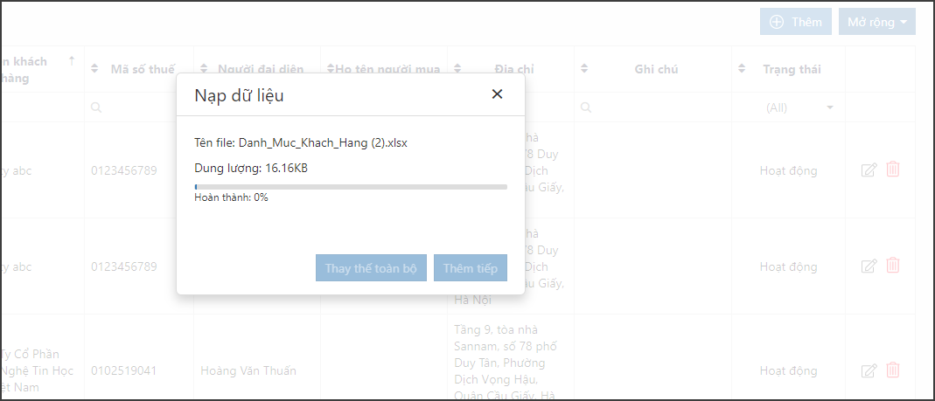
Task: Open the Trạng thái (All) filter dropdown
Action: pyautogui.click(x=799, y=107)
